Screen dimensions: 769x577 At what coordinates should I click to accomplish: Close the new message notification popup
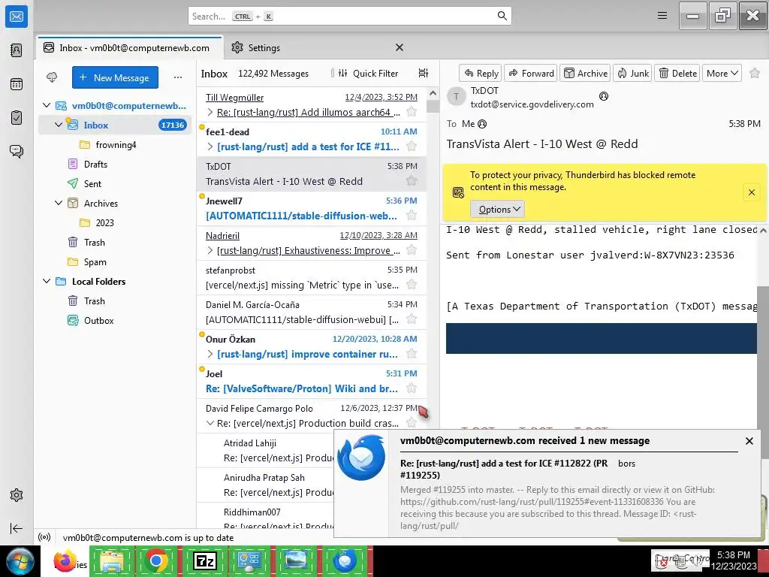click(x=749, y=441)
